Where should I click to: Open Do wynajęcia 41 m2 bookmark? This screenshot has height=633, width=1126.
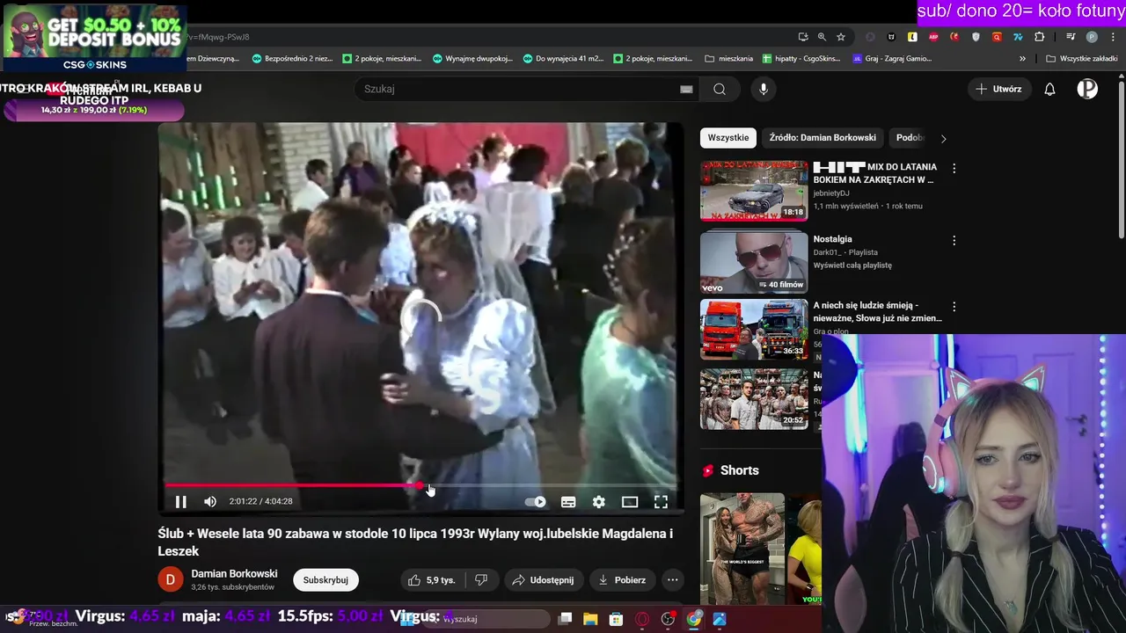point(562,59)
